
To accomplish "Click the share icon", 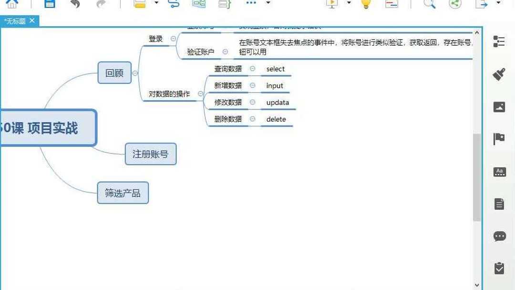I will pyautogui.click(x=454, y=4).
